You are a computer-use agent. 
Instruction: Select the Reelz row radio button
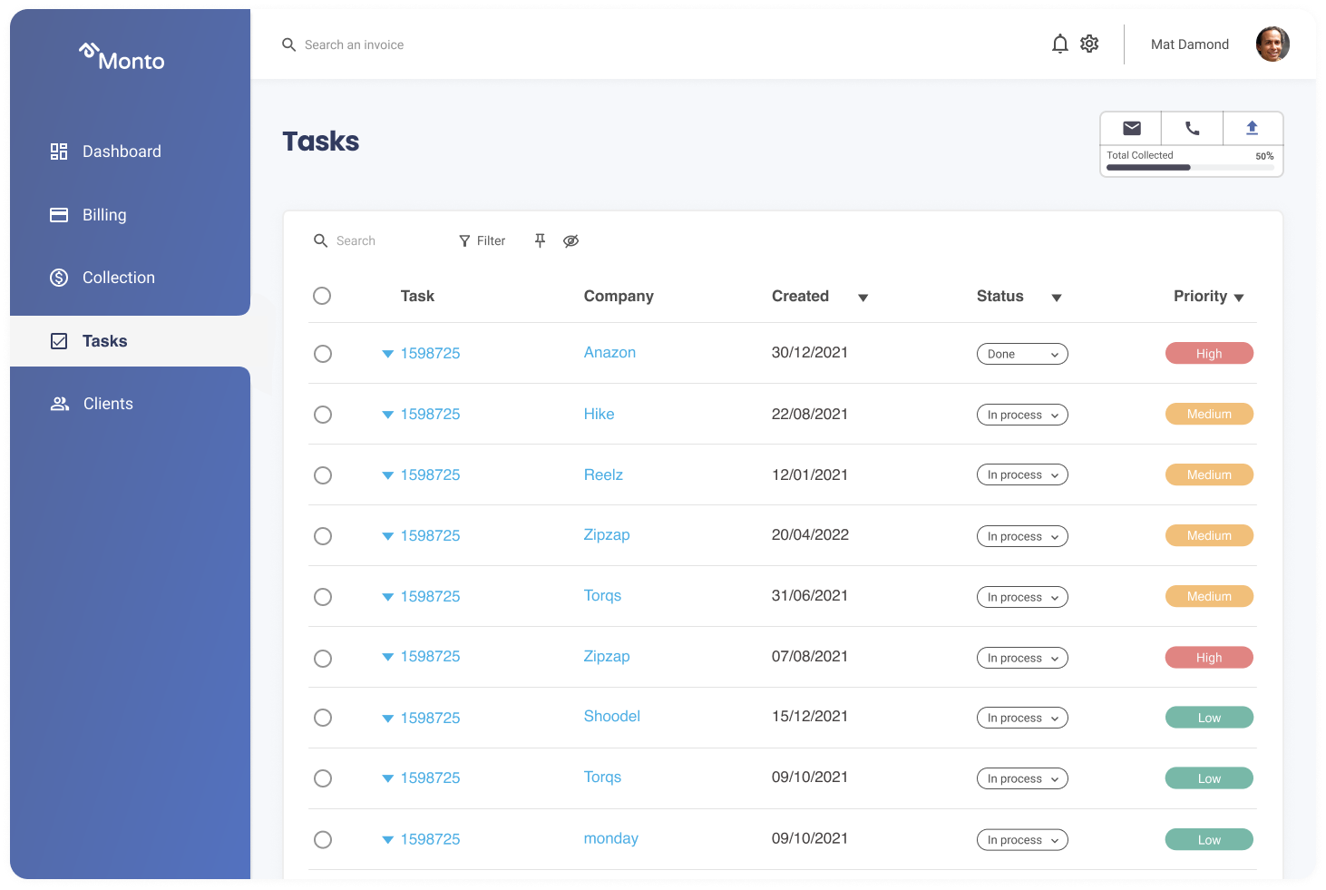coord(323,475)
